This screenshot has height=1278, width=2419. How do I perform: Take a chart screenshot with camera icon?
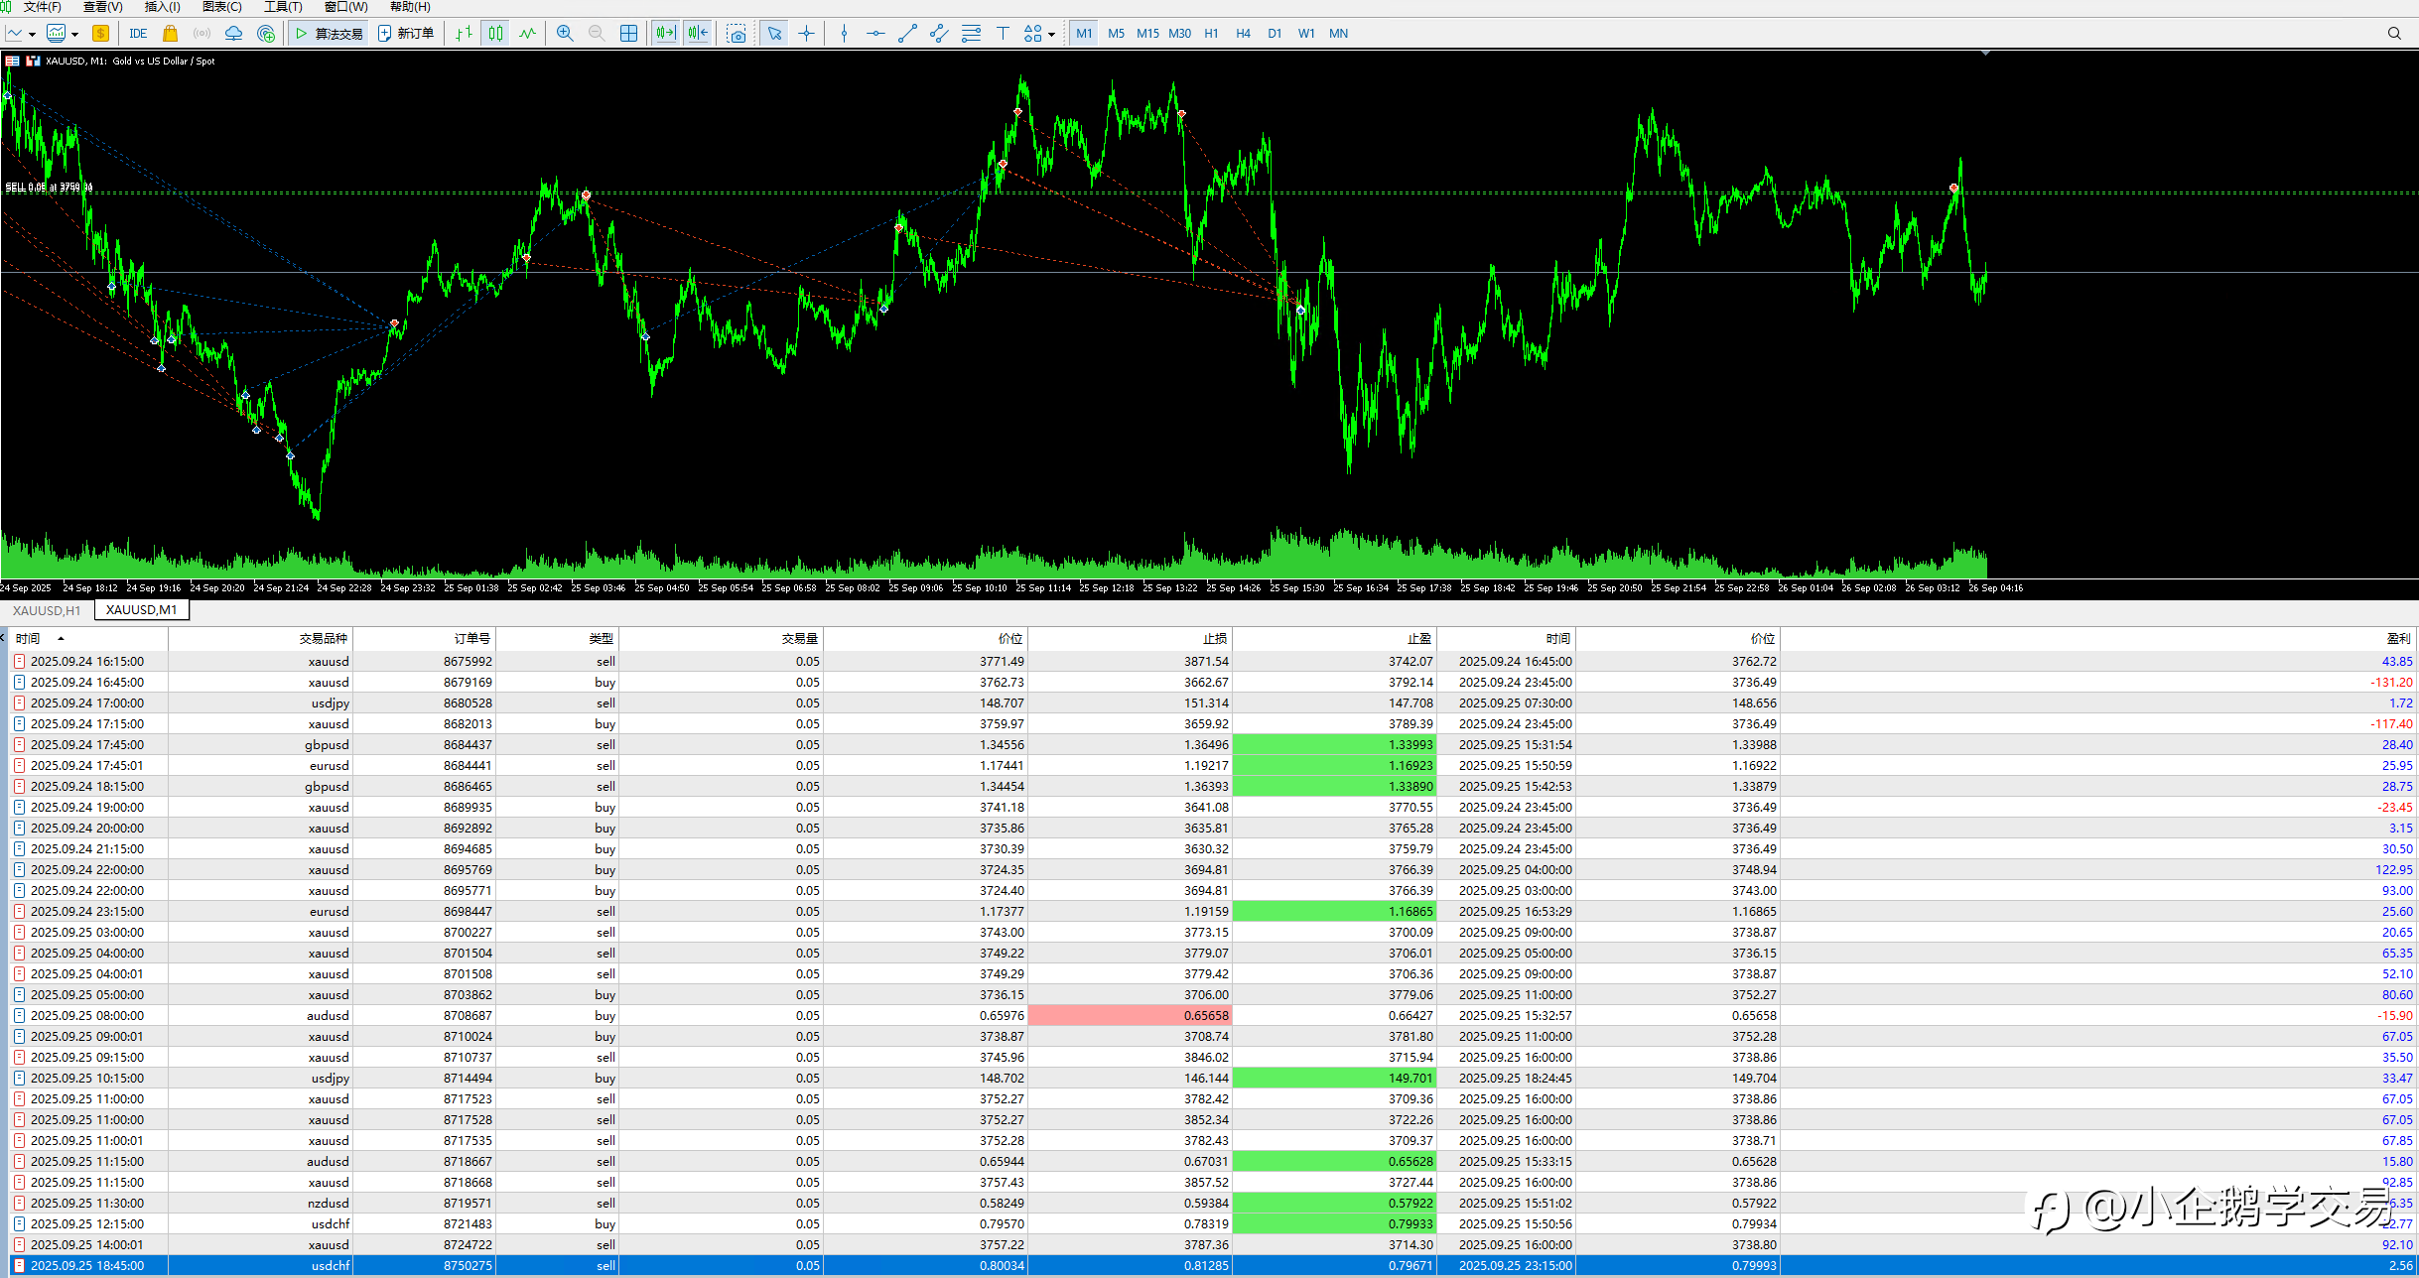tap(736, 33)
